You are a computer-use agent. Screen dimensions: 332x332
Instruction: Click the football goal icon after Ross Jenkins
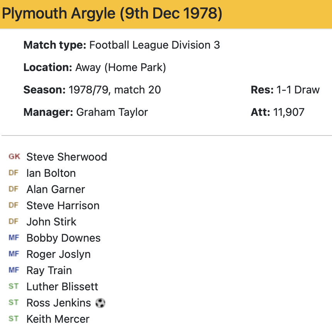click(x=100, y=303)
